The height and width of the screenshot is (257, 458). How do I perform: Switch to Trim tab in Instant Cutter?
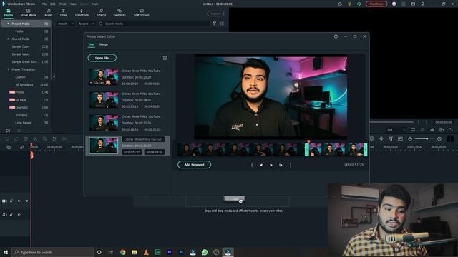[92, 44]
